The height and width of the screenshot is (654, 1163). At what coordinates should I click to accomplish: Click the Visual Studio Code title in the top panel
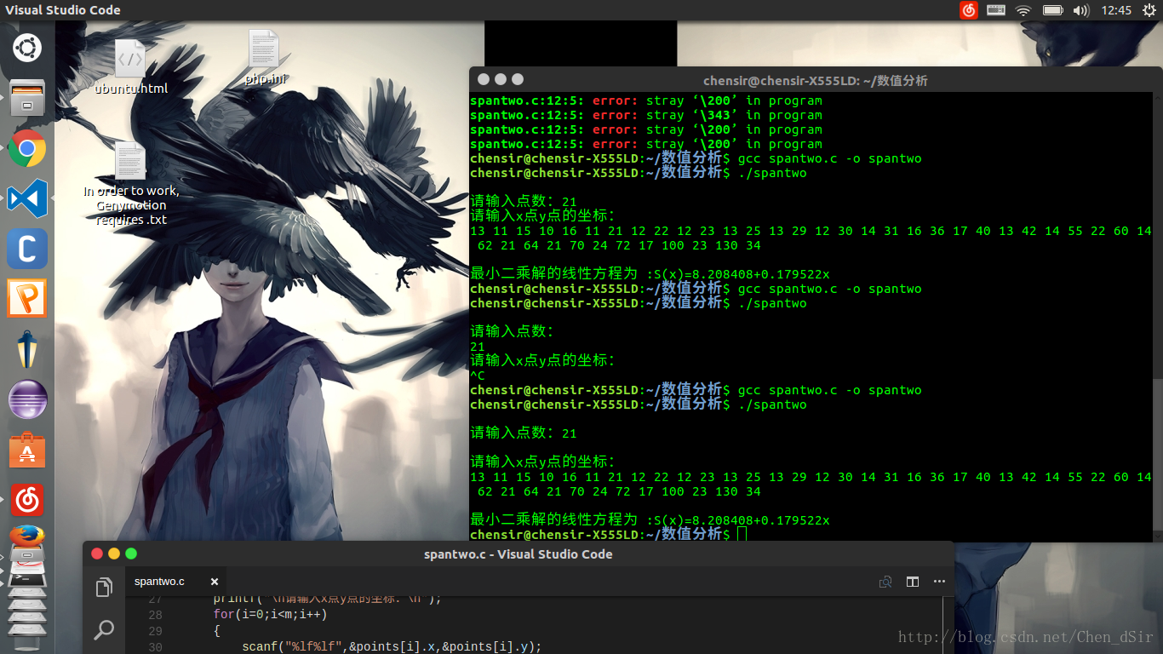pyautogui.click(x=63, y=10)
